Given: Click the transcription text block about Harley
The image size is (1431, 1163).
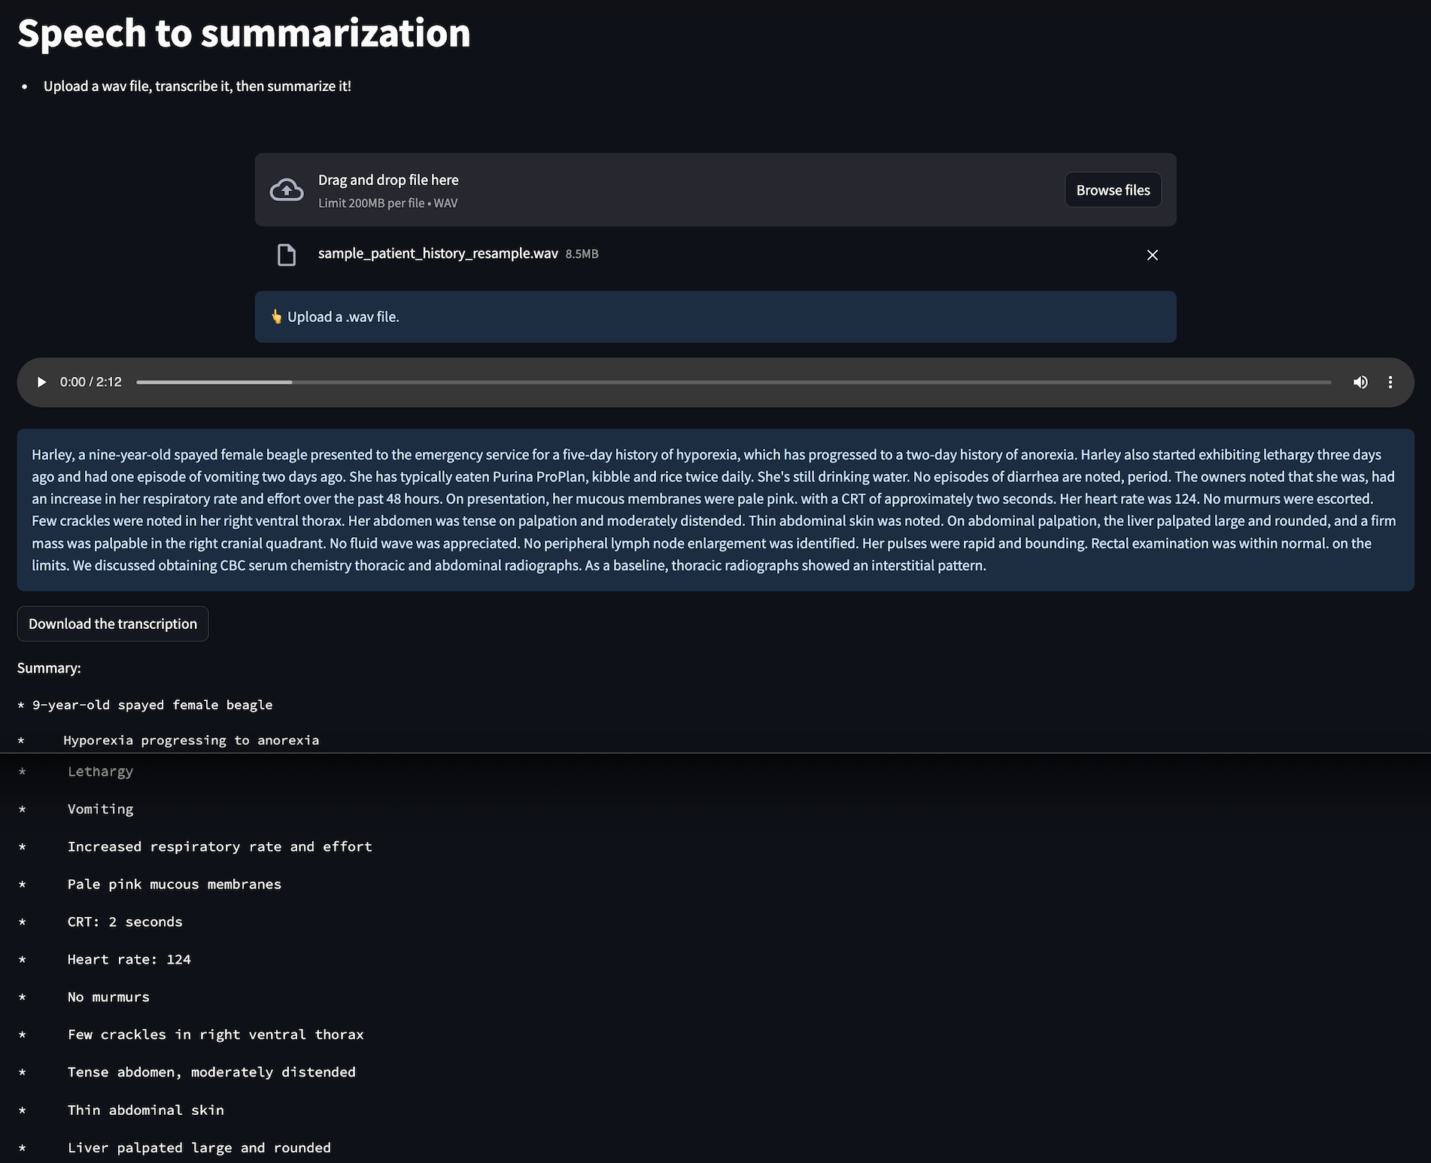Looking at the screenshot, I should (715, 510).
